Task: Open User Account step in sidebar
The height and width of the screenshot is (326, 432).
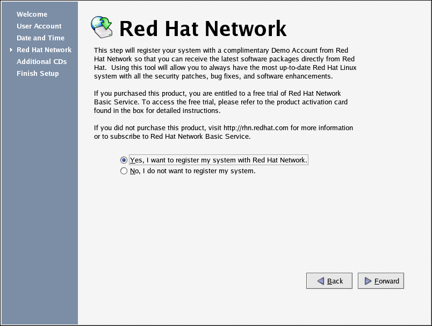Action: coord(39,26)
